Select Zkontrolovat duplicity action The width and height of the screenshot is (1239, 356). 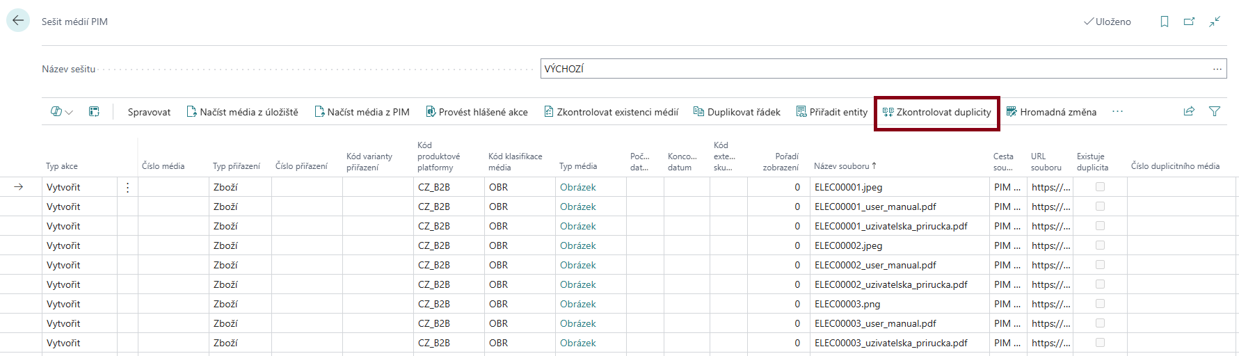[x=936, y=112]
